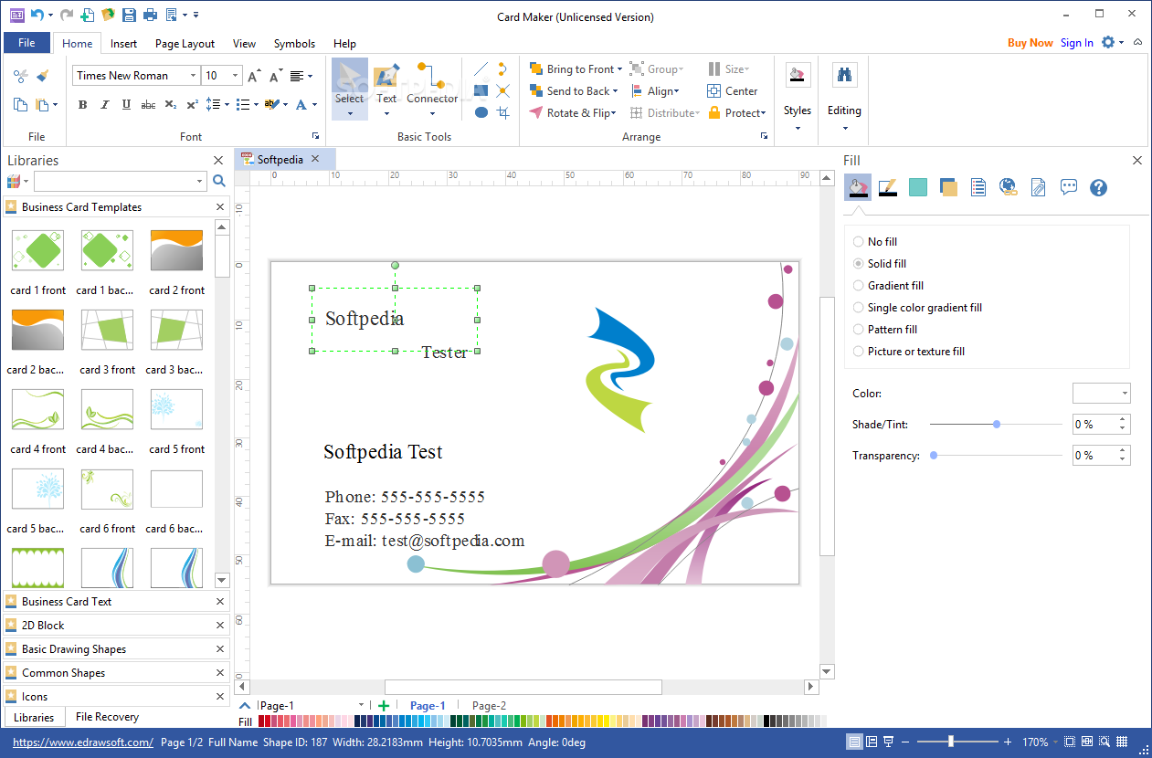Screen dimensions: 1152x758
Task: Adjust the Transparency slider handle
Action: coord(934,455)
